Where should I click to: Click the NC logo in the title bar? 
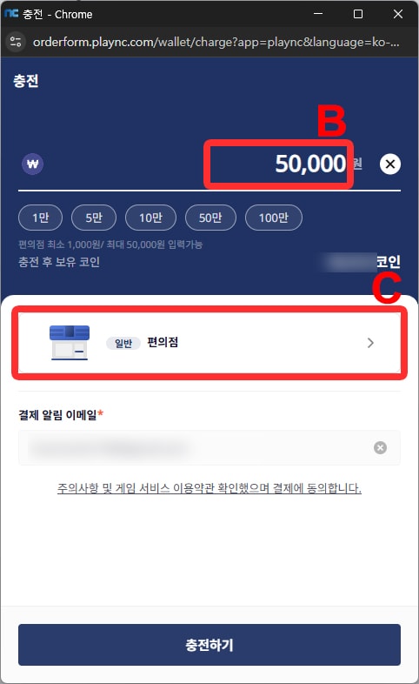[x=11, y=14]
